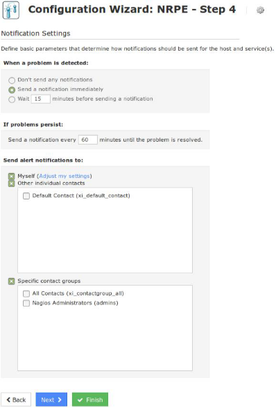Focus the Wait minutes input field
The image size is (276, 408).
click(x=41, y=99)
